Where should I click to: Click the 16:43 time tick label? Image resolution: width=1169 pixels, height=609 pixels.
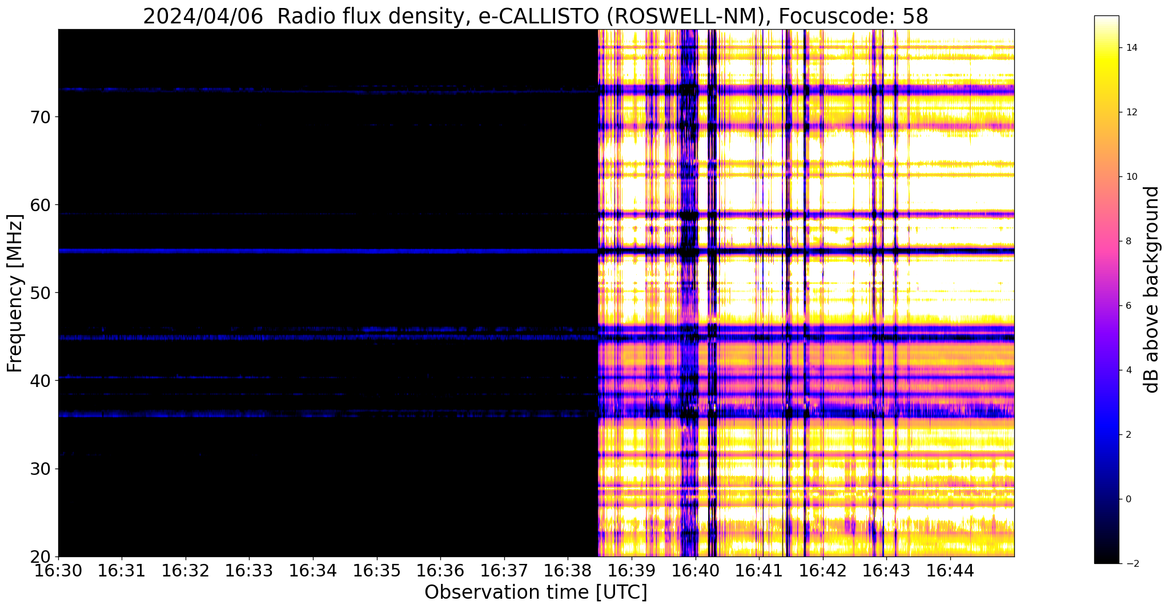886,570
